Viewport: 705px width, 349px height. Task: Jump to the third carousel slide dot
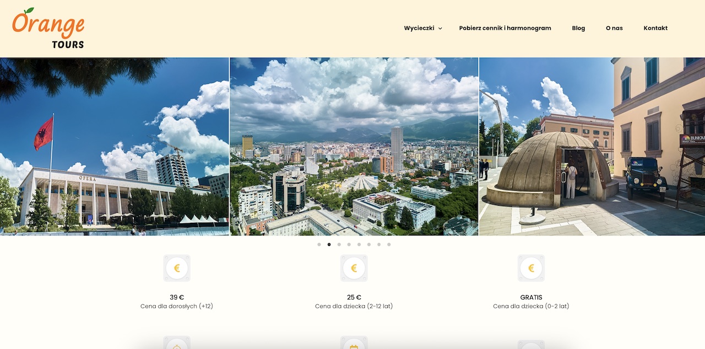click(x=339, y=244)
